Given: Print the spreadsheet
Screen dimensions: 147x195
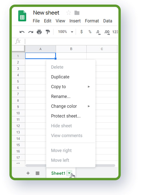Looking at the screenshot, I should click(39, 32).
